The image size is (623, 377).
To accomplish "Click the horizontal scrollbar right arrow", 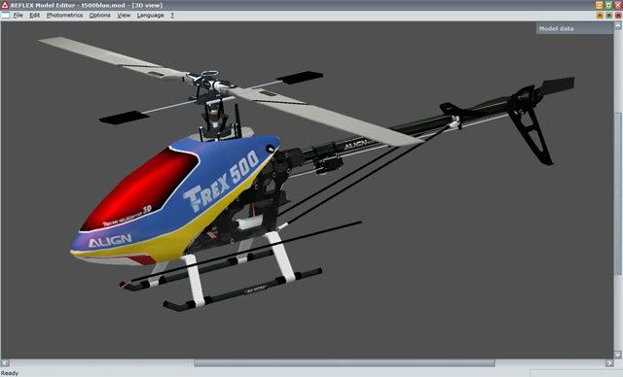I will pyautogui.click(x=609, y=362).
